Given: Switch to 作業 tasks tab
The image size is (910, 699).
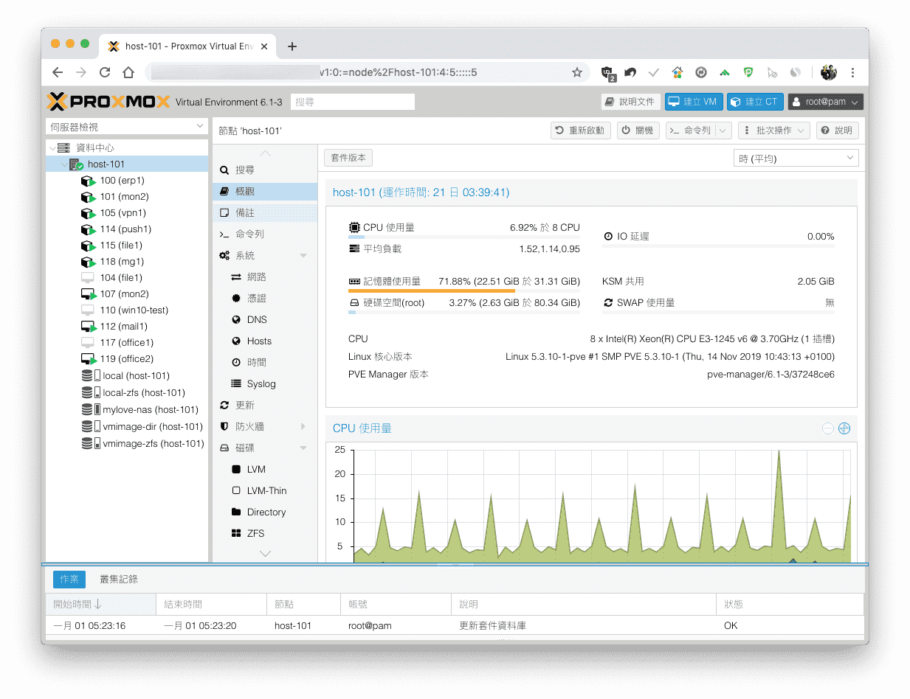Looking at the screenshot, I should point(69,580).
